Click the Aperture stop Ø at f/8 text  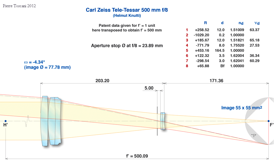tap(127, 46)
